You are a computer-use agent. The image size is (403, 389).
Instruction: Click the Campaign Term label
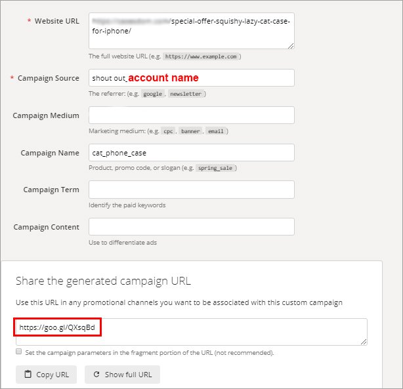coord(51,190)
